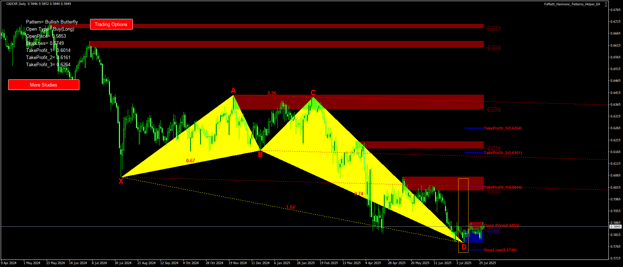Click the 0.6344 zone price tag
623x267 pixels.
click(x=494, y=110)
